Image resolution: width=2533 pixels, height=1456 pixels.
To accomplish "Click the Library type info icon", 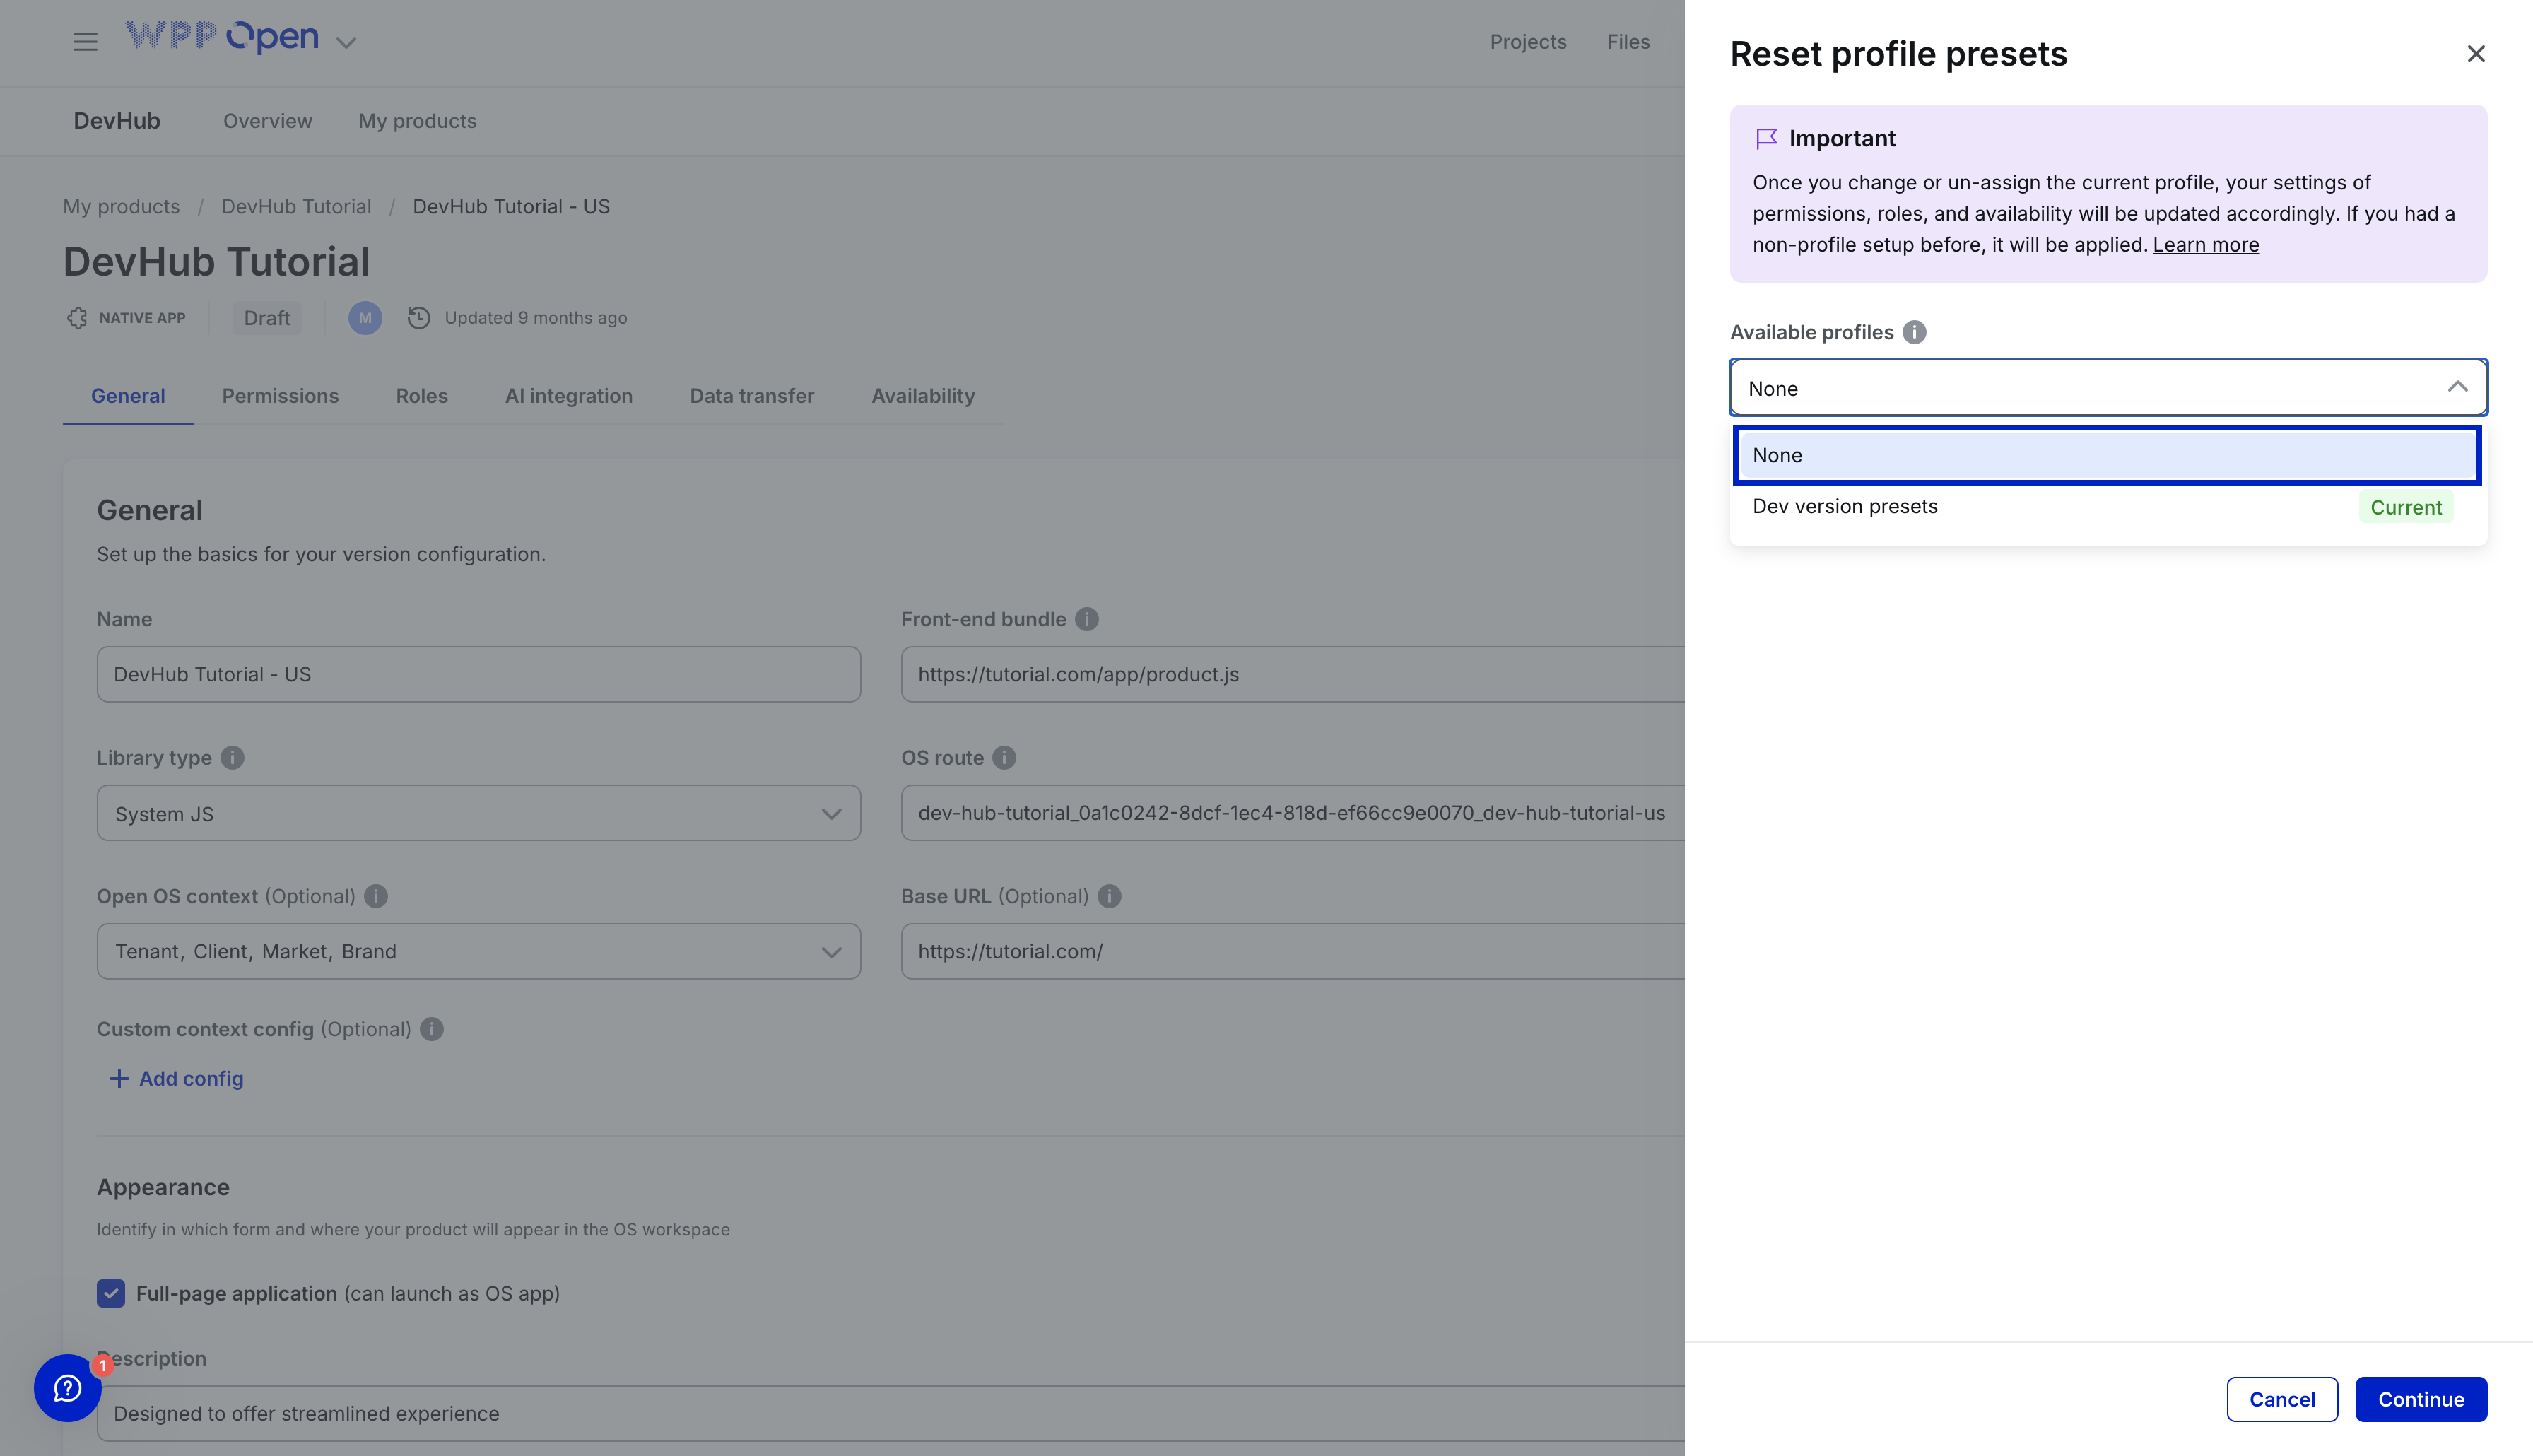I will [x=232, y=757].
